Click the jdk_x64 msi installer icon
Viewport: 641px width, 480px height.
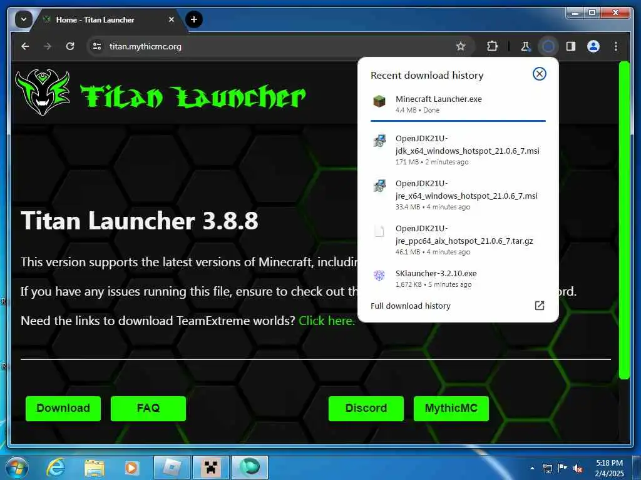[379, 141]
